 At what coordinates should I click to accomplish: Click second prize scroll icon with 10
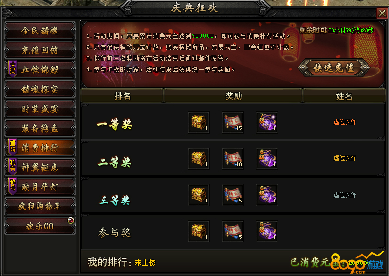click(233, 159)
